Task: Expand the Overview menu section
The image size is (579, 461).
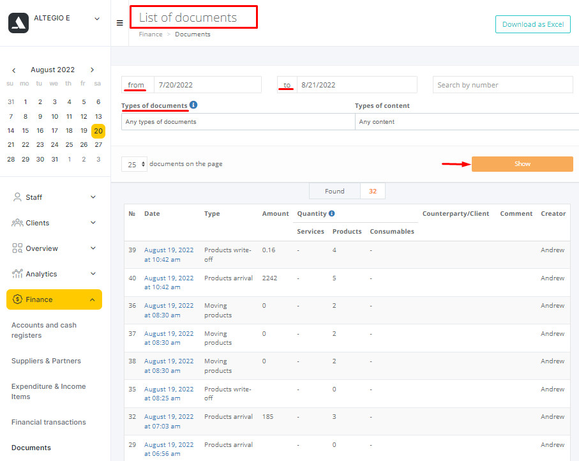Action: [93, 248]
